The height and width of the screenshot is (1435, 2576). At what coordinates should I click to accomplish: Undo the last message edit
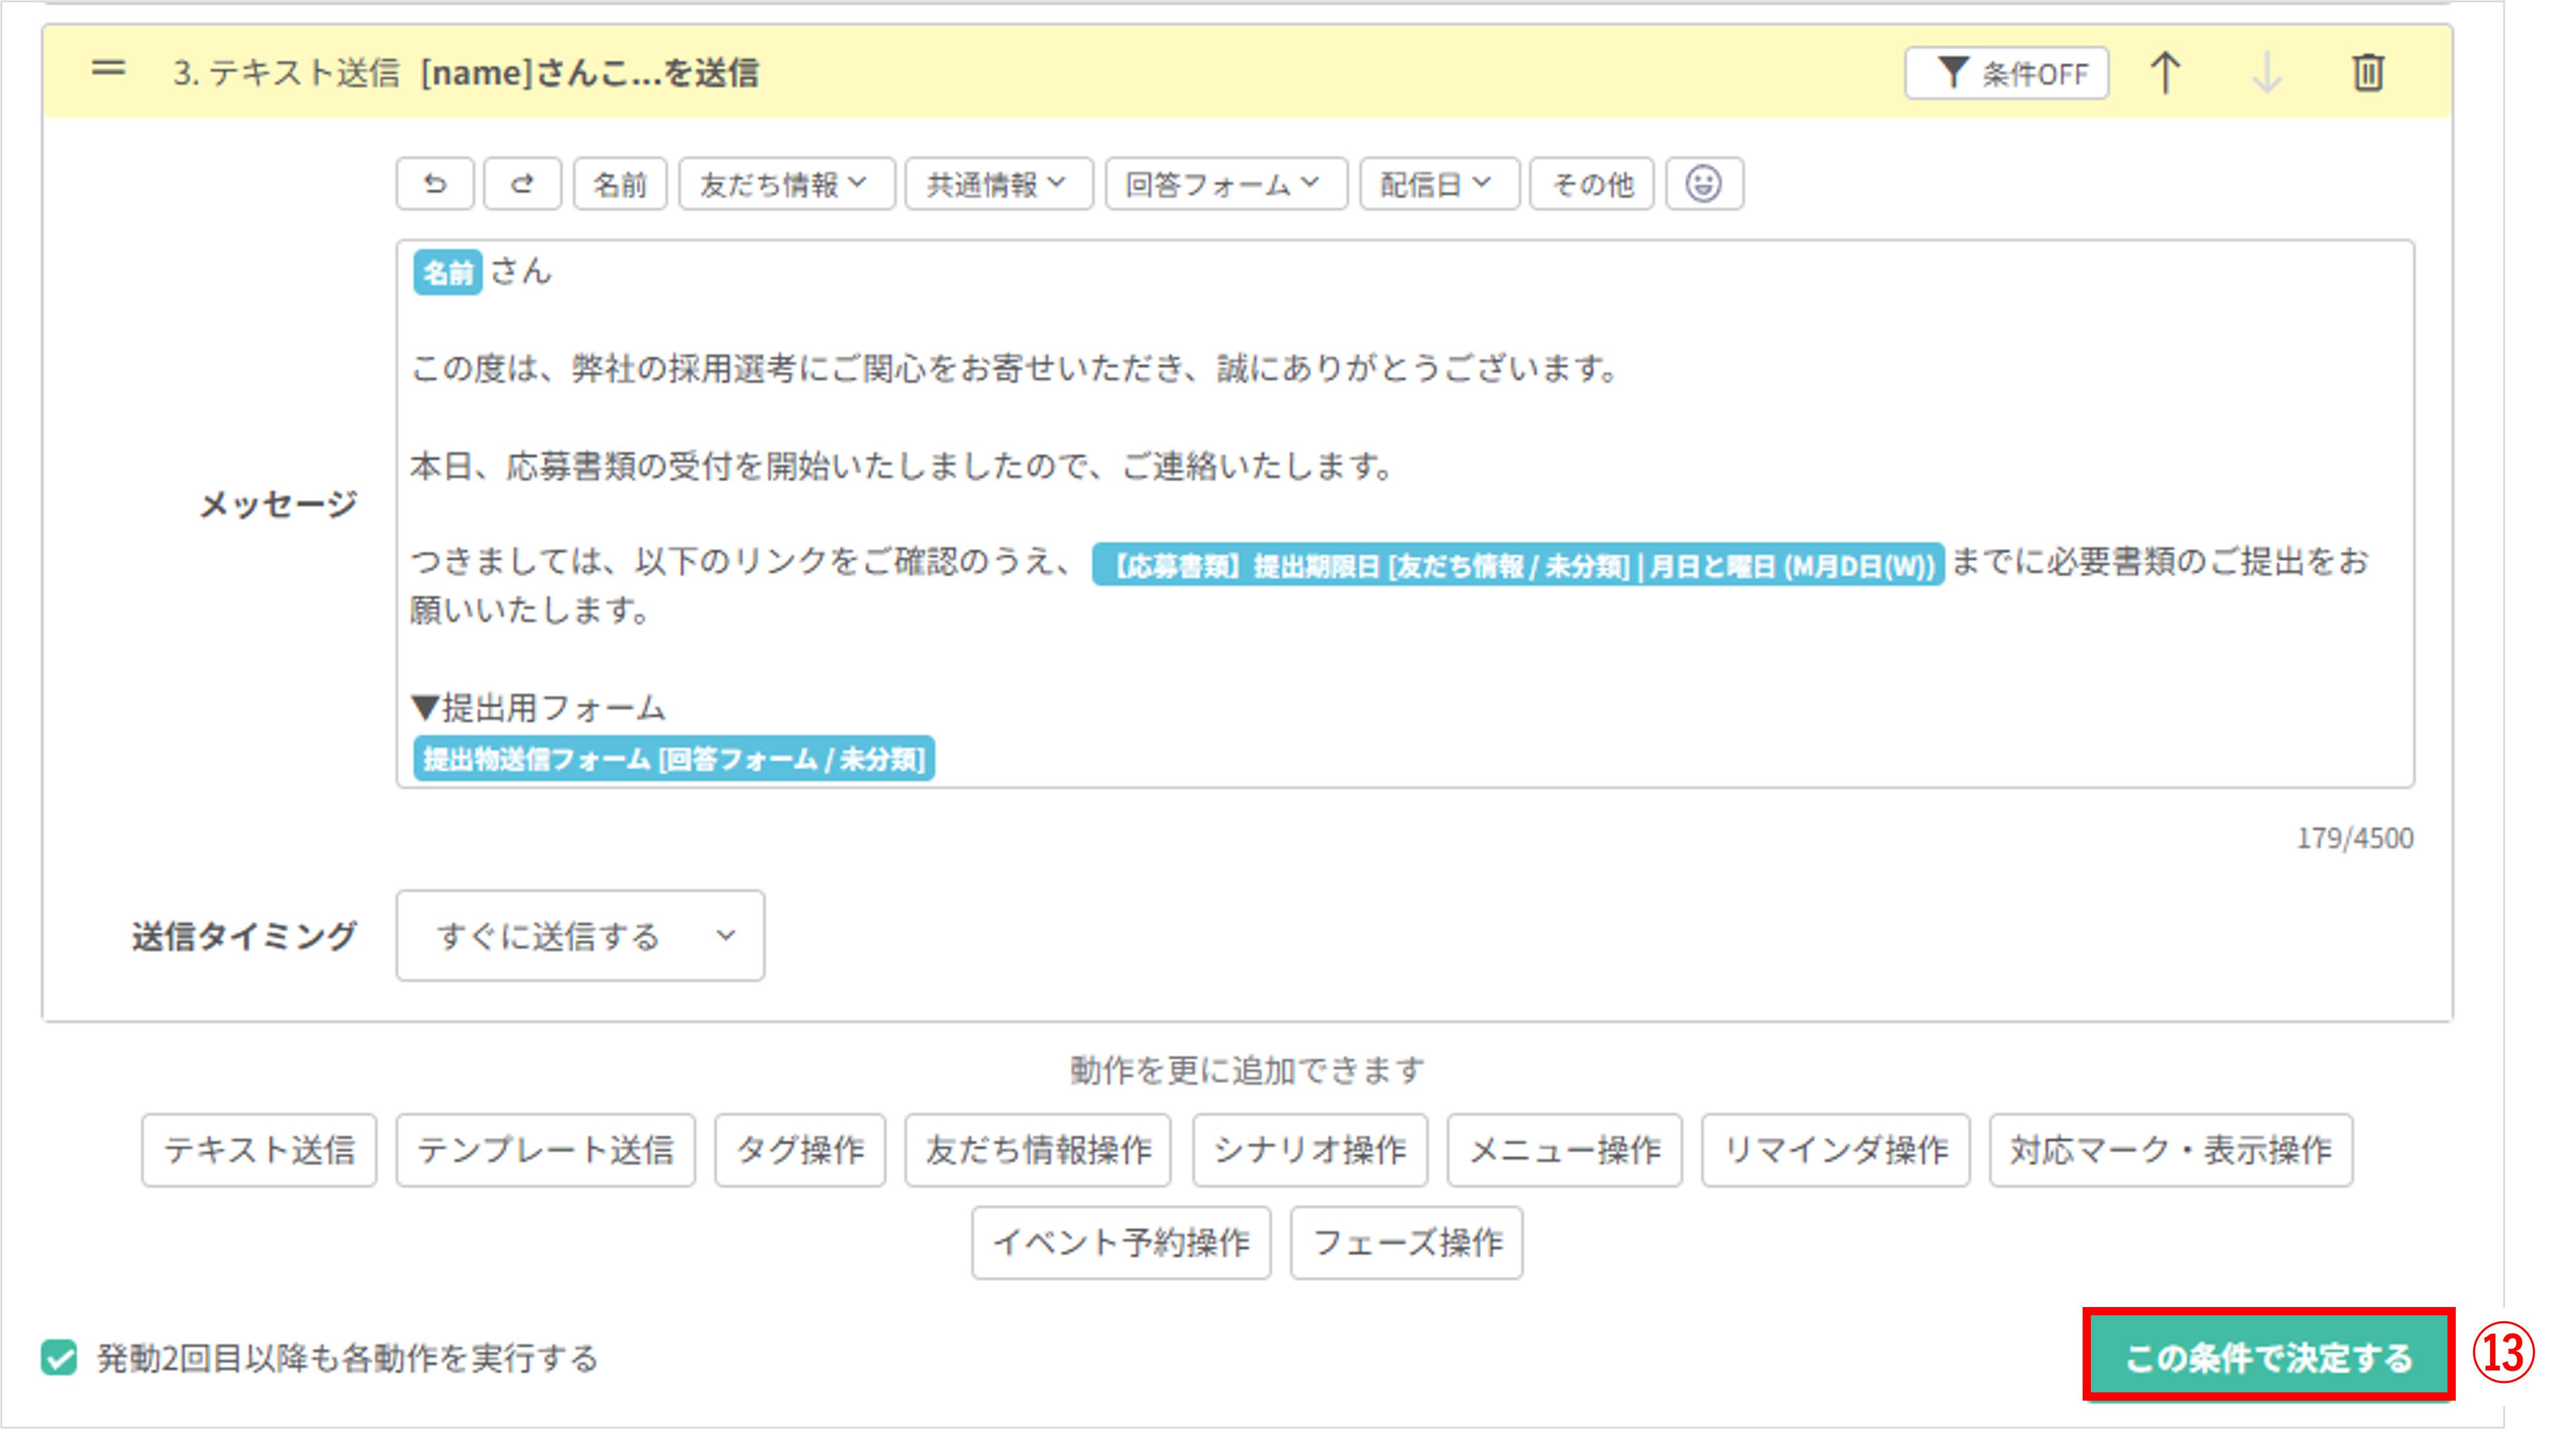point(434,183)
